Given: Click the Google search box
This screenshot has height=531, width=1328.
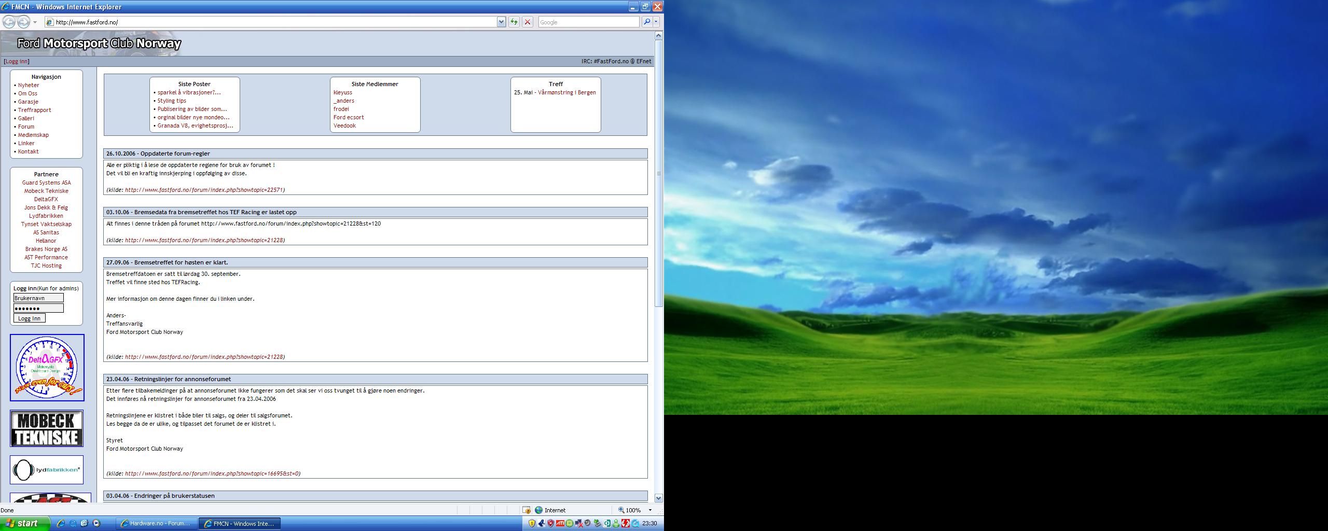Looking at the screenshot, I should (x=588, y=22).
